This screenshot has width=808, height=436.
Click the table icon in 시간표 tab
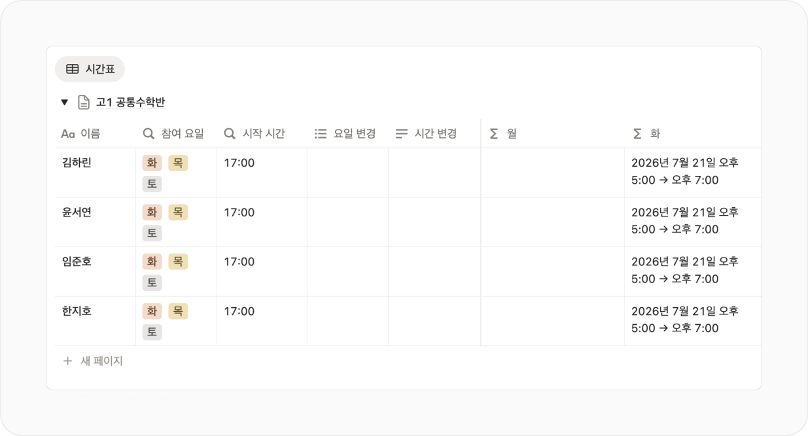coord(73,69)
